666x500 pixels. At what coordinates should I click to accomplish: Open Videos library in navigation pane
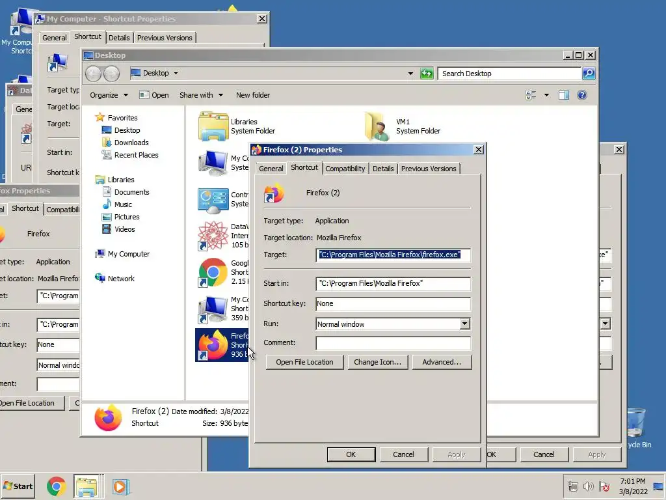coord(118,229)
